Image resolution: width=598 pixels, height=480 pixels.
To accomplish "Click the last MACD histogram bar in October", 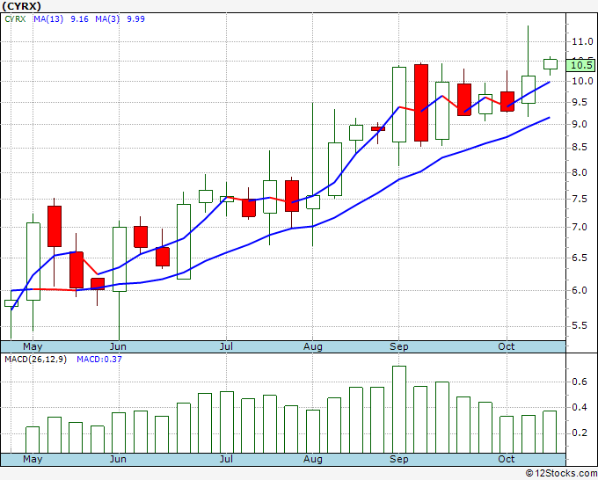I will point(550,432).
